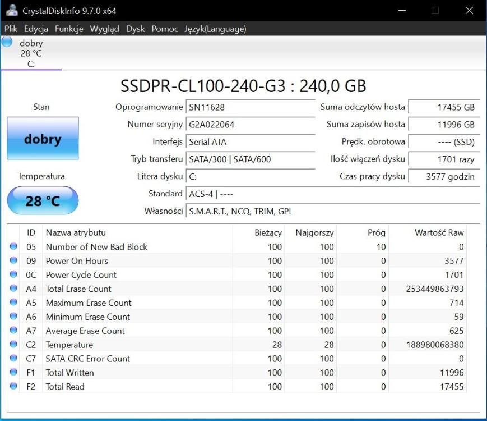The width and height of the screenshot is (487, 421).
Task: Open the Język(Language) menu
Action: [215, 29]
